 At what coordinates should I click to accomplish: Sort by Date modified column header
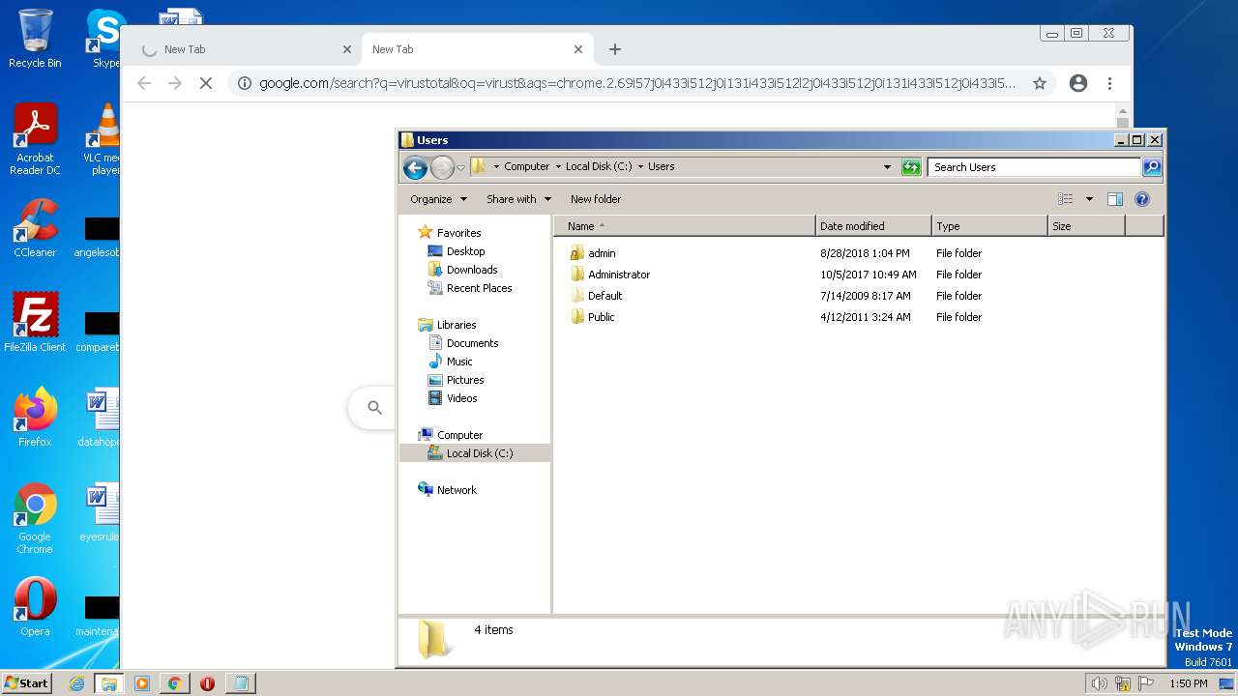pyautogui.click(x=873, y=226)
